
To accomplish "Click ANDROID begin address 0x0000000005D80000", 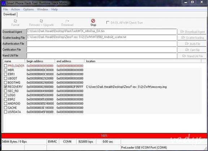I will pos(40,103).
